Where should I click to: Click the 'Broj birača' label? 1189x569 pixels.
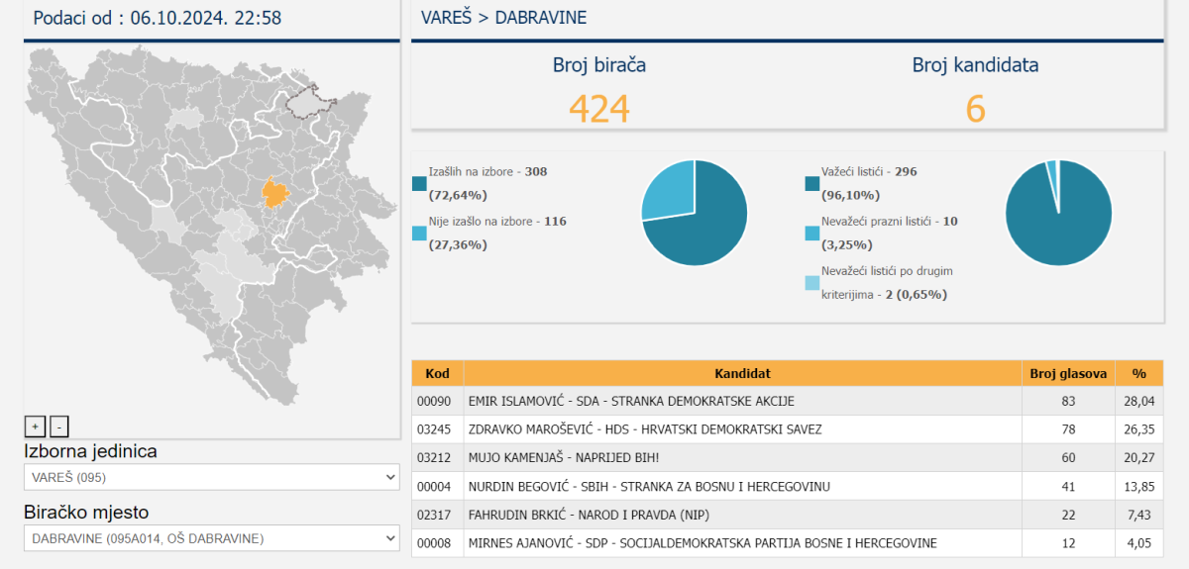[599, 65]
